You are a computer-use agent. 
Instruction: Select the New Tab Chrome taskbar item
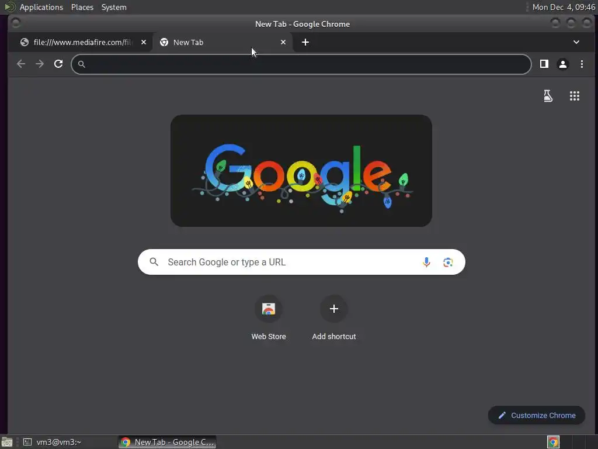point(167,442)
